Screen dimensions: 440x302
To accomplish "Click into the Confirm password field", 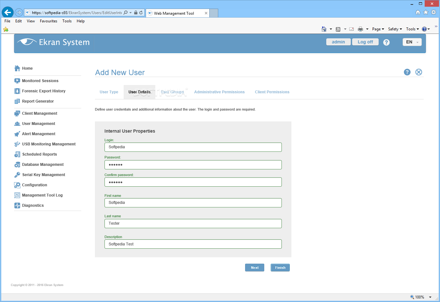I will [x=193, y=182].
